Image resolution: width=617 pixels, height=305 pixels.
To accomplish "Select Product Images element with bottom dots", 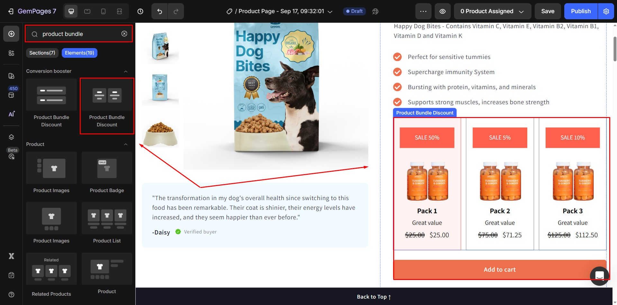I will coord(51,224).
